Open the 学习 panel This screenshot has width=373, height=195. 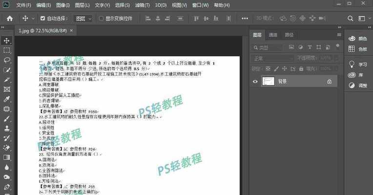point(358,64)
